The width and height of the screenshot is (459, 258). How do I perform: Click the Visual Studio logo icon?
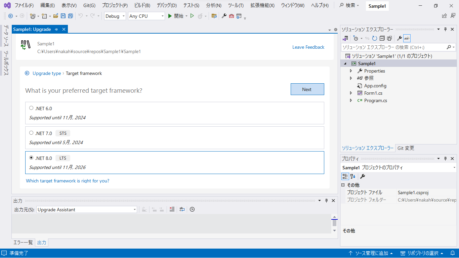(7, 5)
